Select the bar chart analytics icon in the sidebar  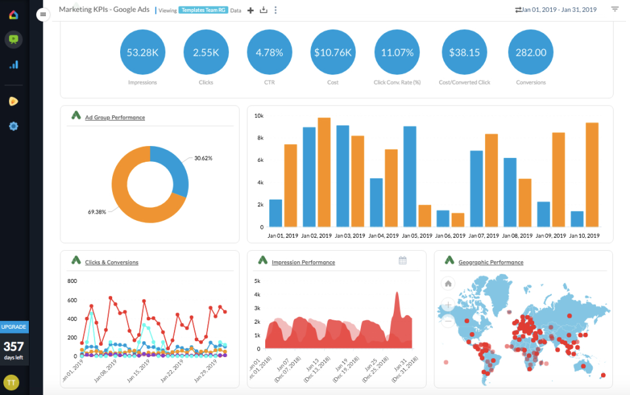(x=14, y=65)
